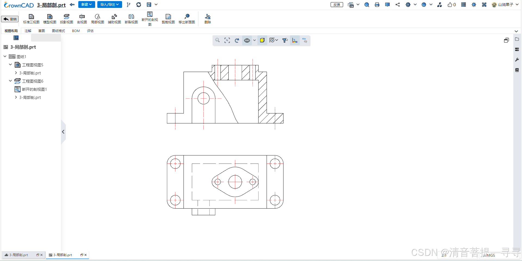The height and width of the screenshot is (261, 522).
Task: Collapse the 工程图视图6 node
Action: pyautogui.click(x=10, y=81)
